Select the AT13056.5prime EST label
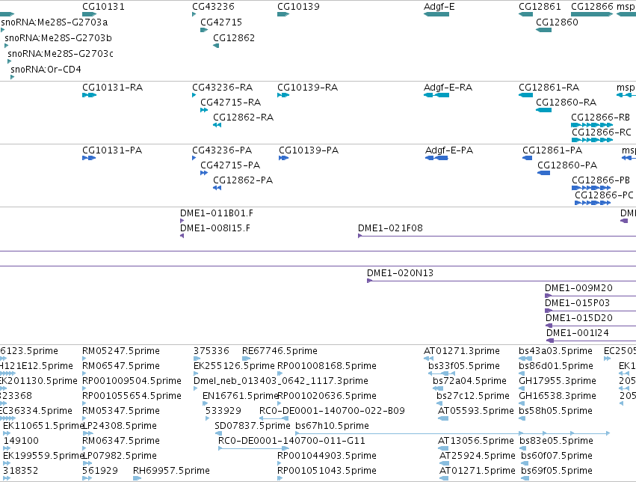This screenshot has height=482, width=636. tap(476, 441)
